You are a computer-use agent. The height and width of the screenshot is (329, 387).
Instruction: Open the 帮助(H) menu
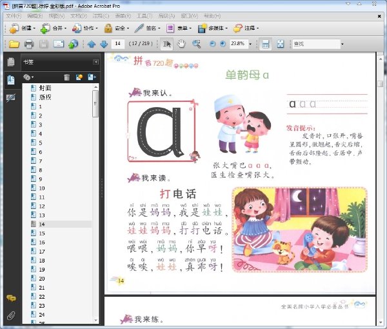212,16
